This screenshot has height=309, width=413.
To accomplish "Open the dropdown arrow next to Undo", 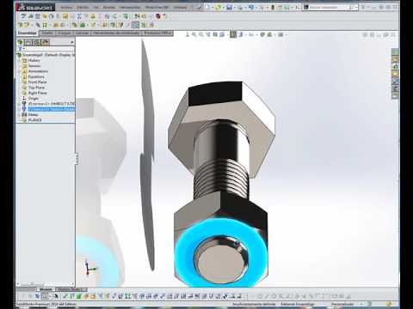I will (256, 8).
